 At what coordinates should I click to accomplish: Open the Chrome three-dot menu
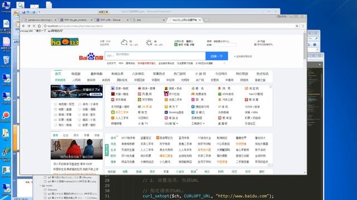[x=303, y=26]
